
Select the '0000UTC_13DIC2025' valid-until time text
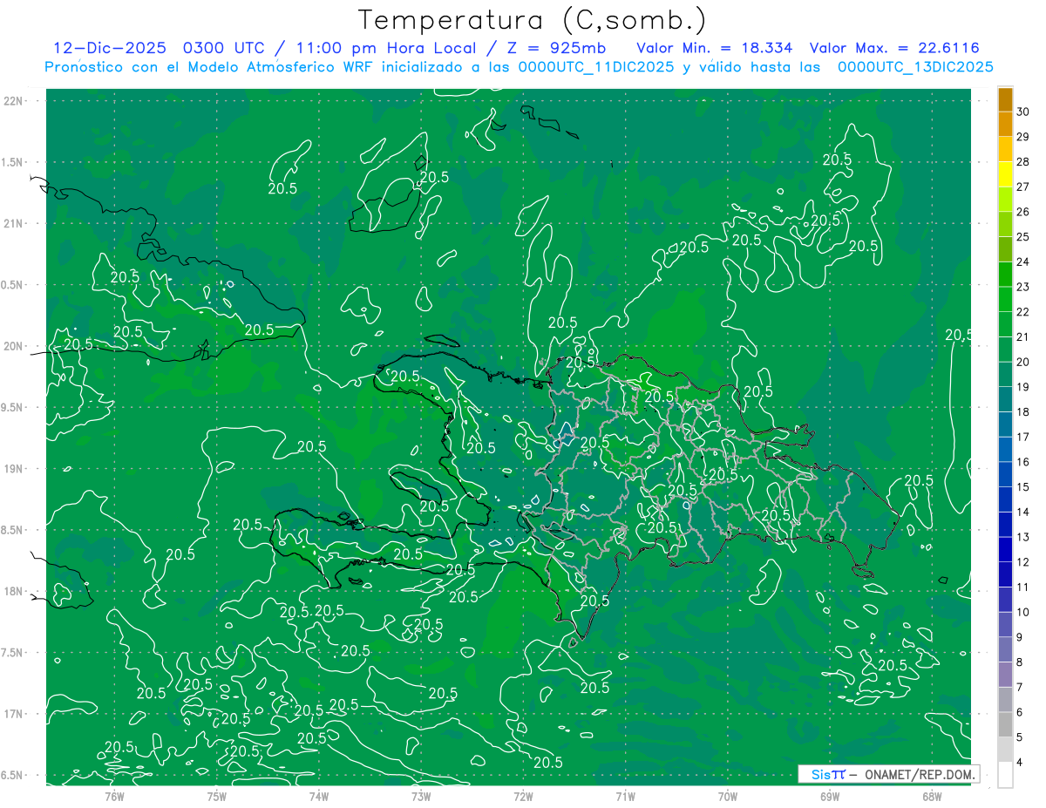915,67
